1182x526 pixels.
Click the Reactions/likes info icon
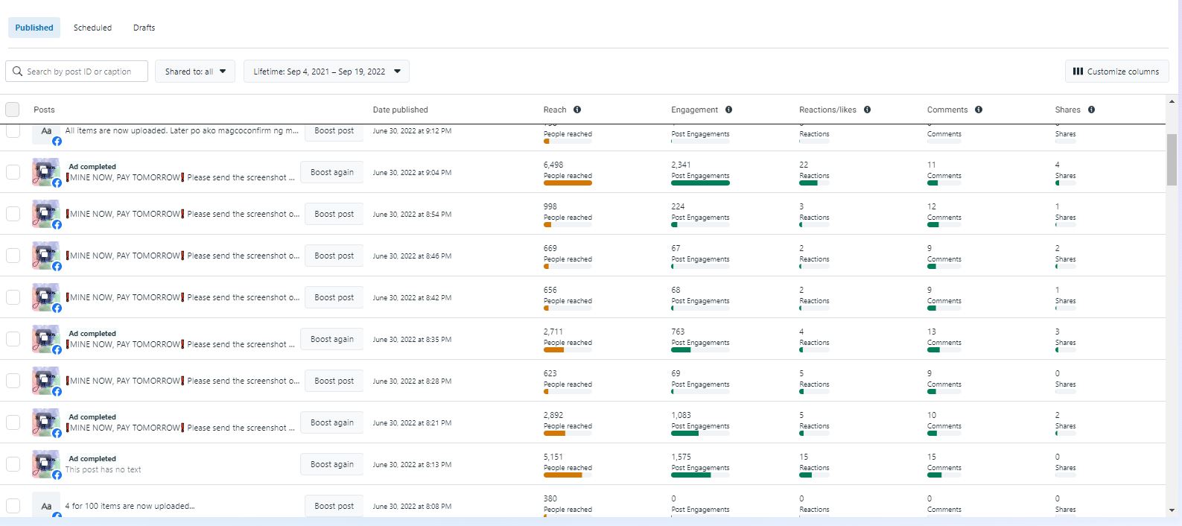[x=867, y=110]
